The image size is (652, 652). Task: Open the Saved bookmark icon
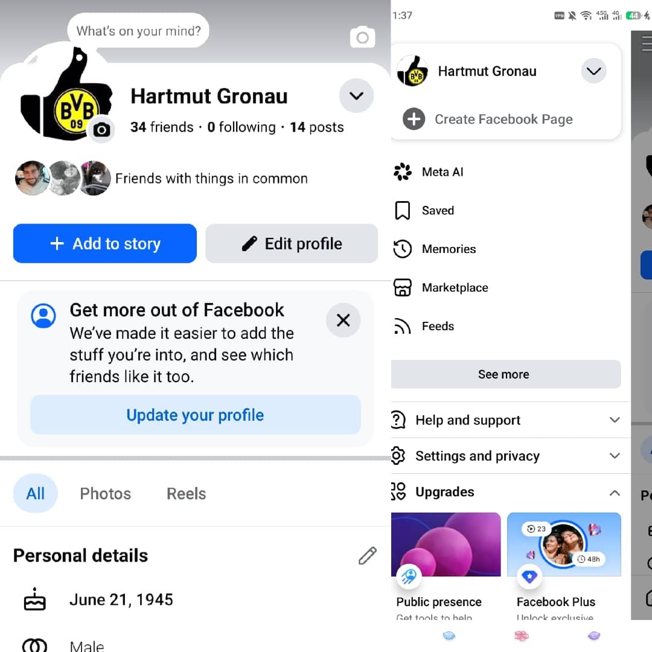(x=402, y=211)
